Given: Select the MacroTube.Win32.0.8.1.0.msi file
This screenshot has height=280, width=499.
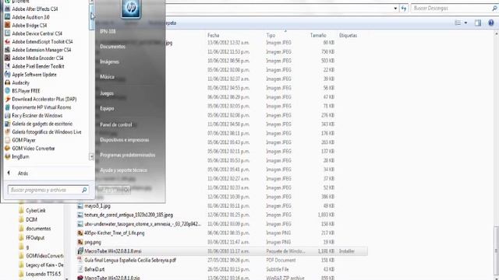Looking at the screenshot, I should point(222,251).
